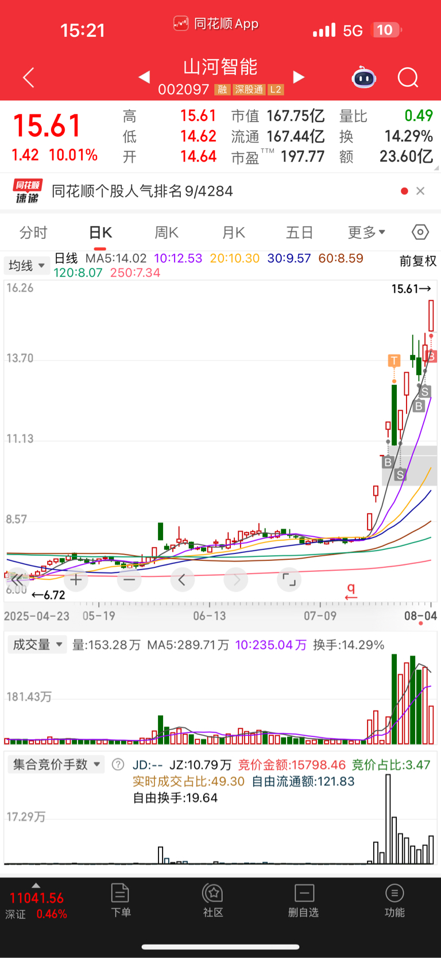Go to previous stock with left triangle
The image size is (441, 958).
144,77
